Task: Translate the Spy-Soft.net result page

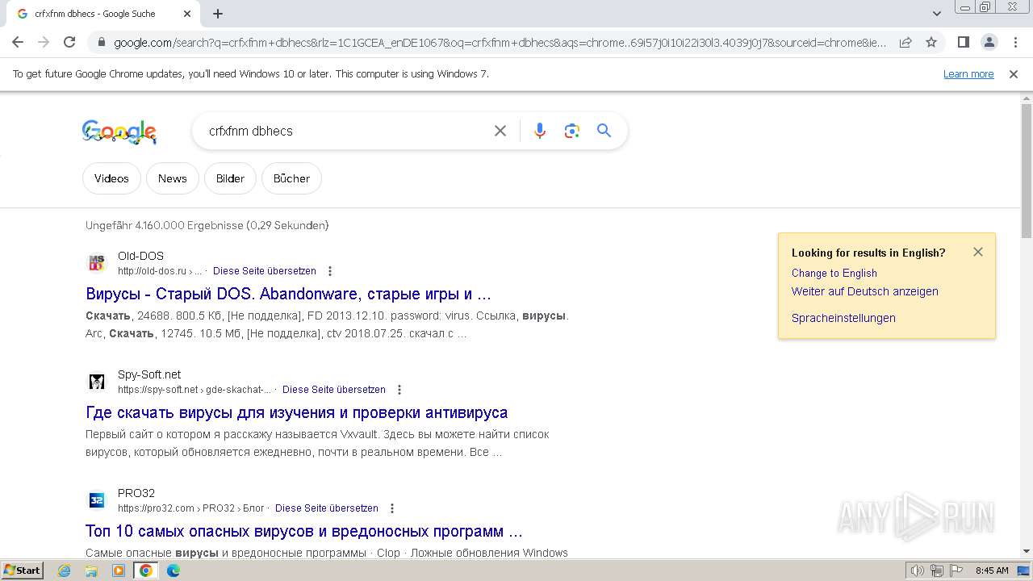Action: (334, 390)
